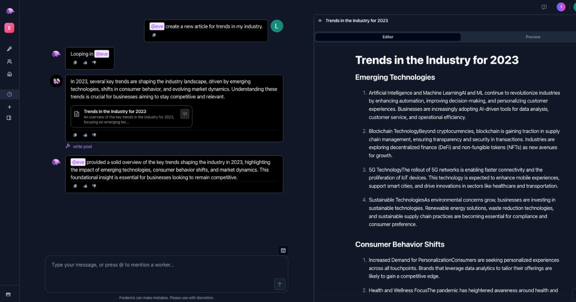Image resolution: width=576 pixels, height=302 pixels.
Task: Click the archive icon above the message box
Action: coord(283,250)
